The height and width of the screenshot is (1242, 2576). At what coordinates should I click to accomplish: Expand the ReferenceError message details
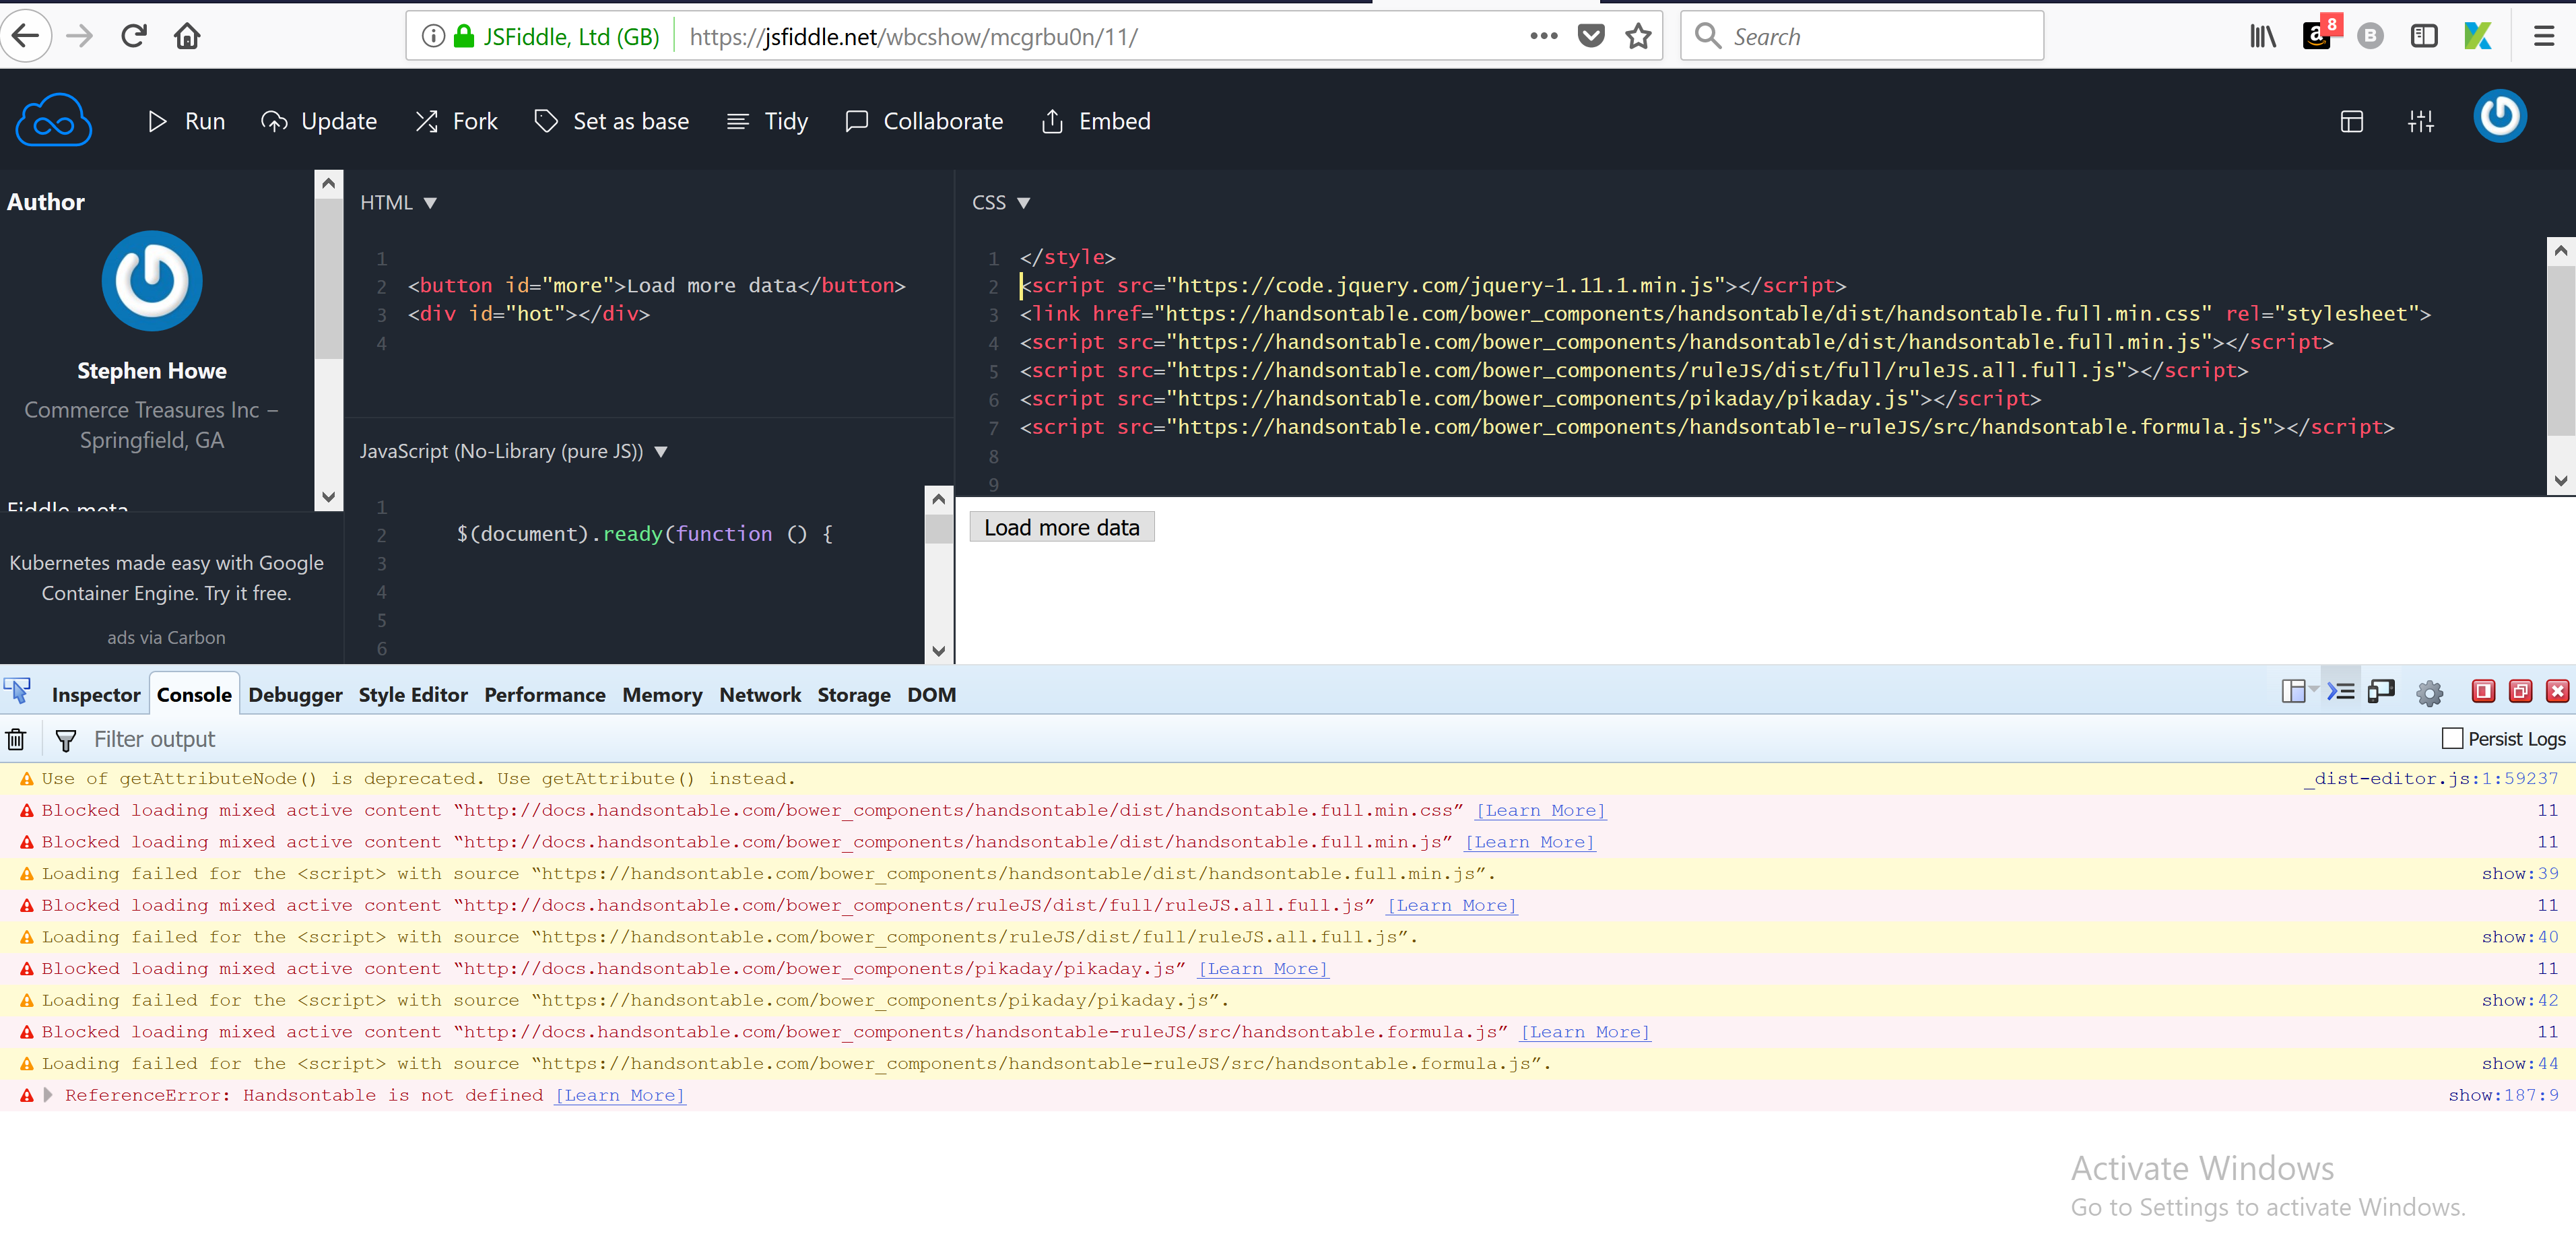click(49, 1095)
